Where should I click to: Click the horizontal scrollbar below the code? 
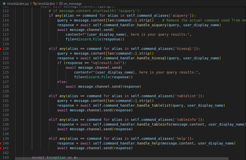pos(122,159)
